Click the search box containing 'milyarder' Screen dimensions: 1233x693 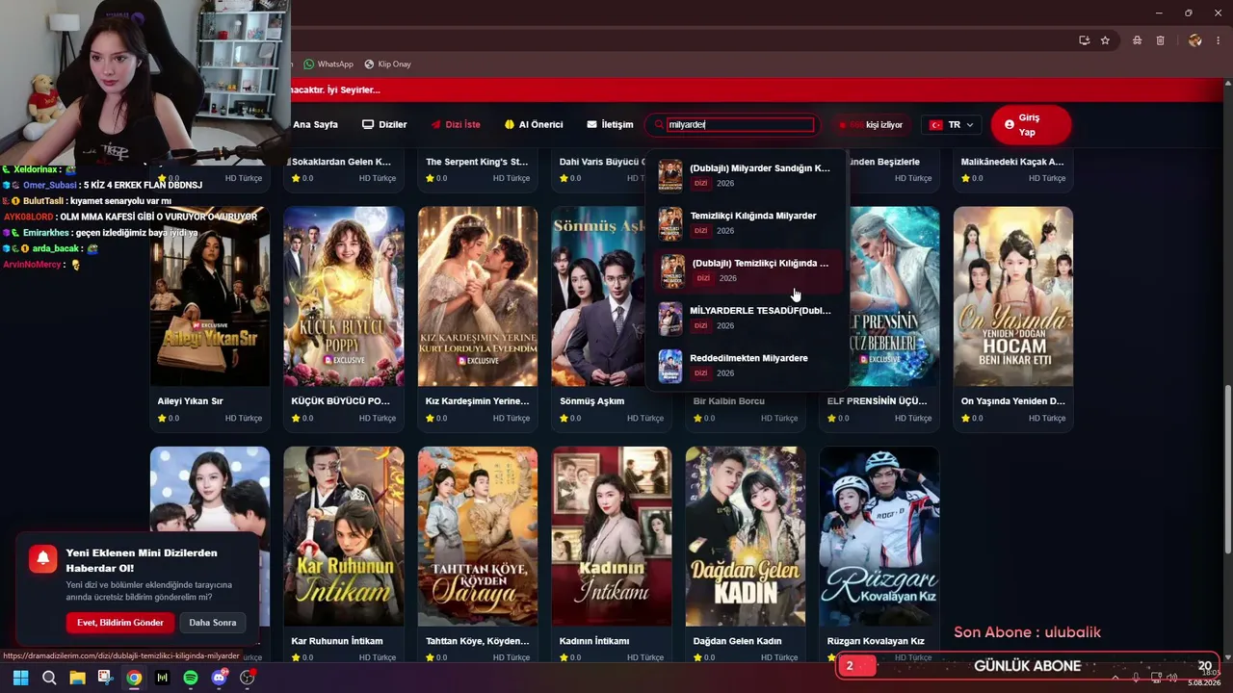point(740,124)
